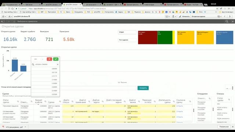Click the Задать button
The height and width of the screenshot is (132, 235).
pos(143,88)
